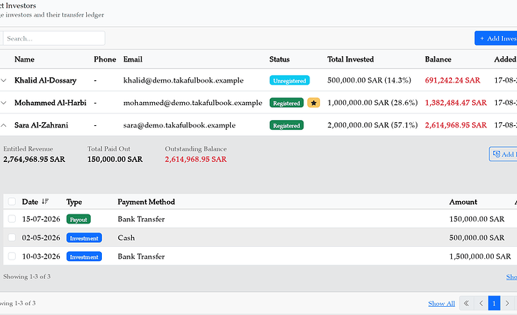The width and height of the screenshot is (517, 315).
Task: Click the star badge on Mohammed Al-Harbi's row
Action: [x=313, y=103]
